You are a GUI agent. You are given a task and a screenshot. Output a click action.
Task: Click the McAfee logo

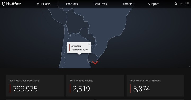(11, 4)
